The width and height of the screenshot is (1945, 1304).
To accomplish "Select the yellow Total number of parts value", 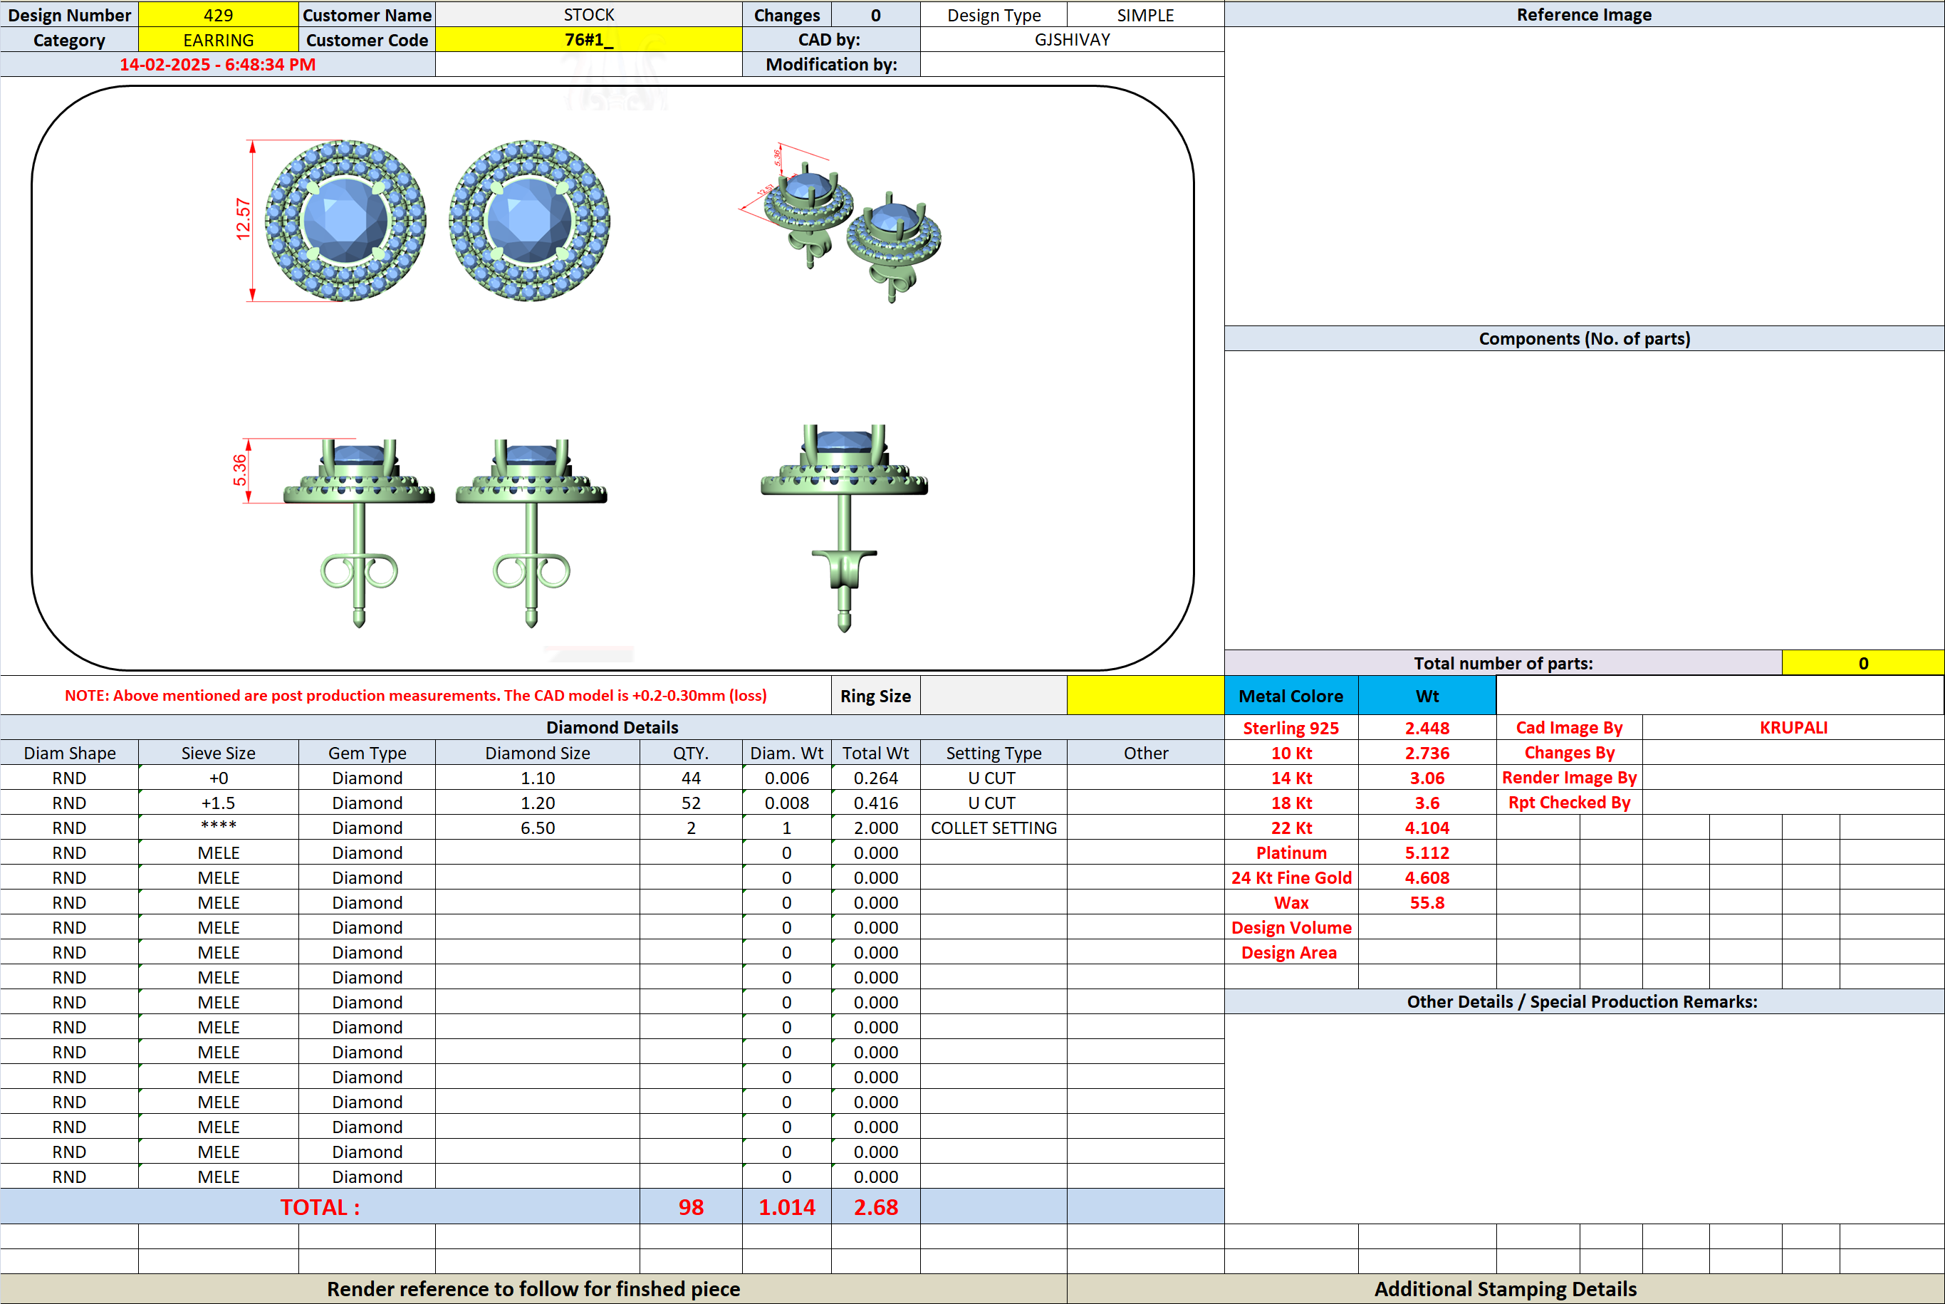I will 1862,663.
